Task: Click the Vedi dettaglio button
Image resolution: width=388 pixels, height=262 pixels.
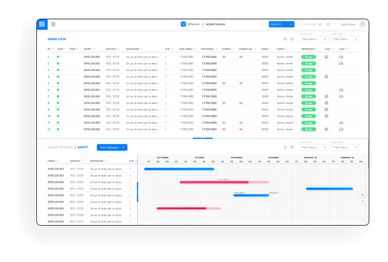Action: [x=112, y=148]
